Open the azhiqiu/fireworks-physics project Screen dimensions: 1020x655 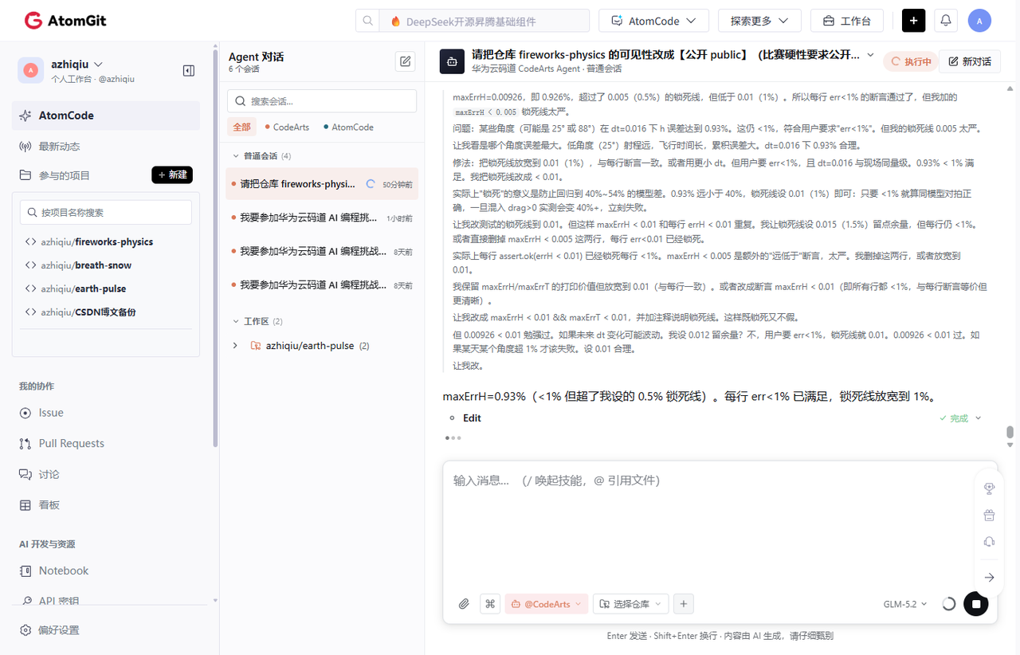coord(96,241)
